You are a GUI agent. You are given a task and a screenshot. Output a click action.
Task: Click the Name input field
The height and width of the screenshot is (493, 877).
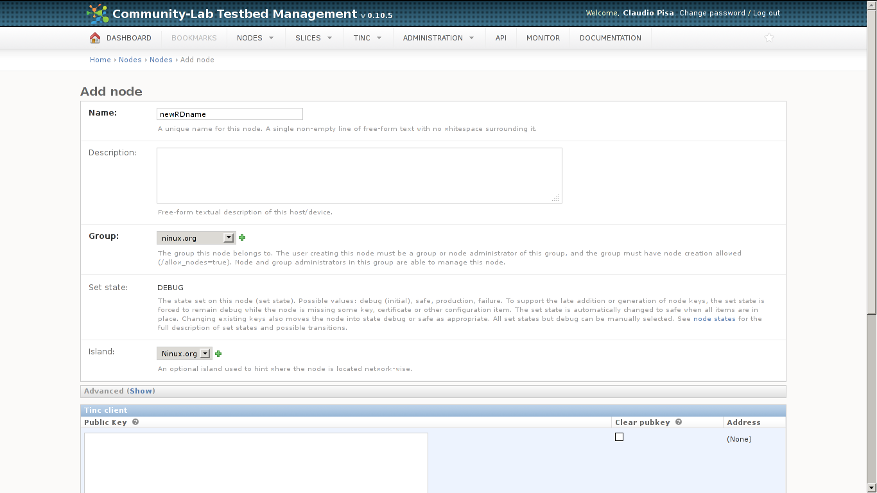coord(229,114)
